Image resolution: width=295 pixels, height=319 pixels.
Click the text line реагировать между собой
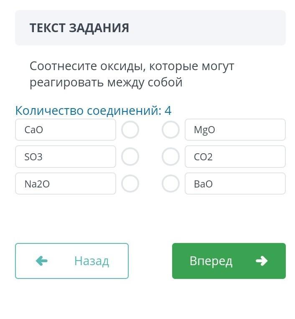pyautogui.click(x=106, y=82)
